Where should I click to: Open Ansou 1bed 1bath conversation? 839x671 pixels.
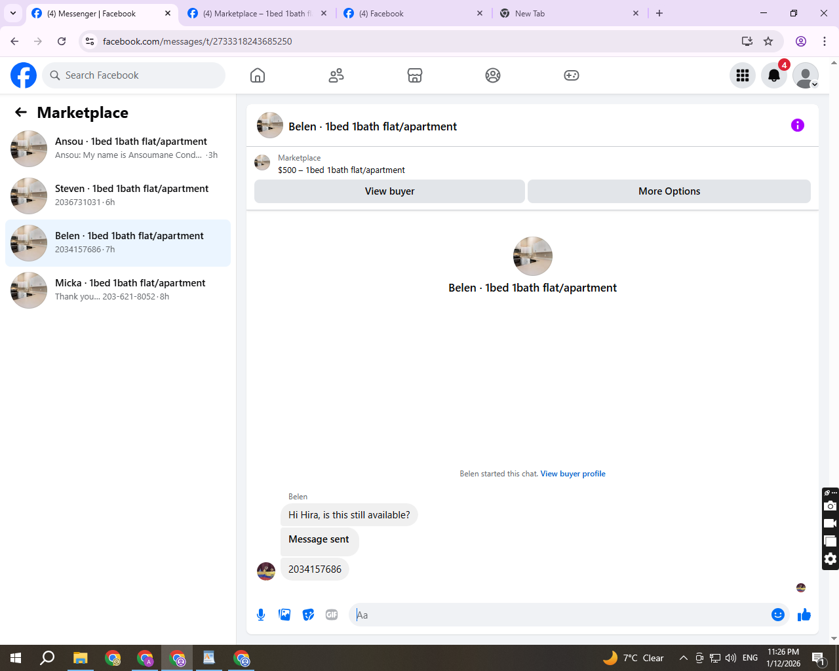click(x=118, y=149)
